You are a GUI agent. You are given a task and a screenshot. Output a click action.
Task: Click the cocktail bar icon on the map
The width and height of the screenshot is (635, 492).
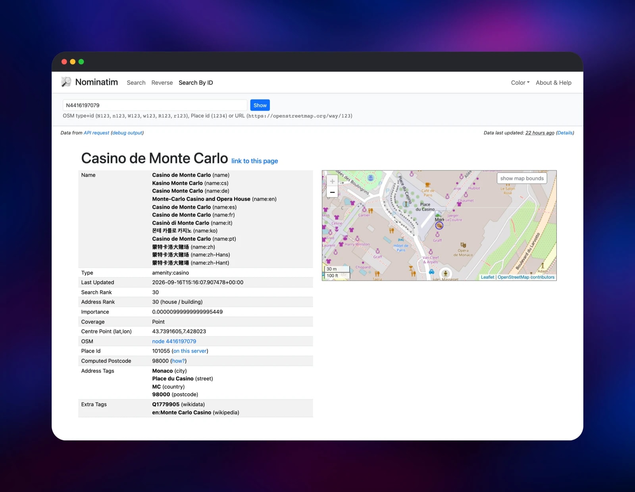[411, 268]
